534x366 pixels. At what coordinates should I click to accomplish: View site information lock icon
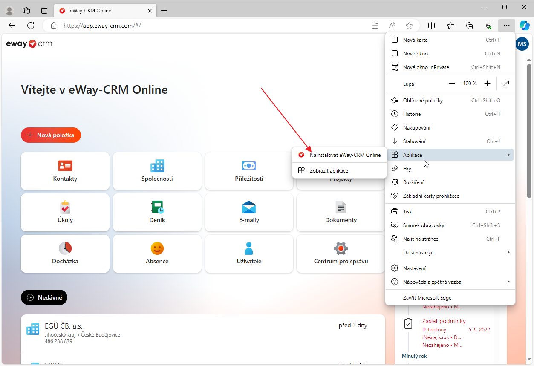54,26
